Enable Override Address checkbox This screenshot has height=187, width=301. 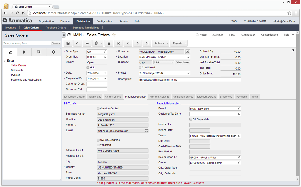[98, 140]
